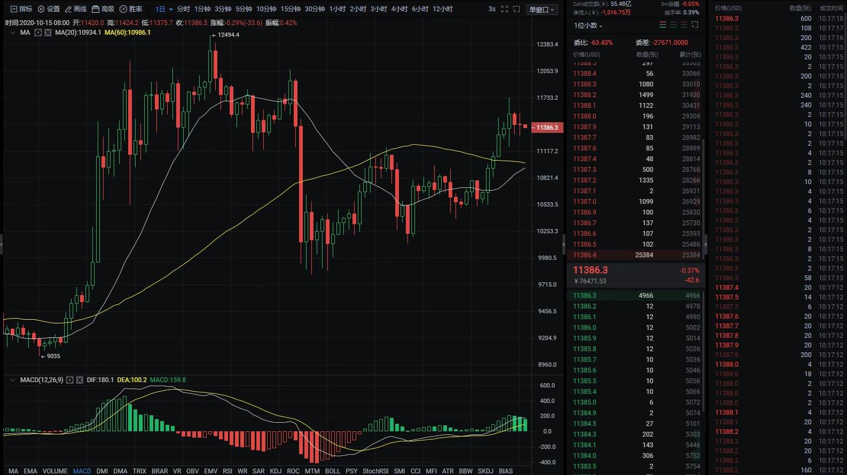Click the pop-out chart window icon
The height and width of the screenshot is (475, 847).
tap(516, 9)
